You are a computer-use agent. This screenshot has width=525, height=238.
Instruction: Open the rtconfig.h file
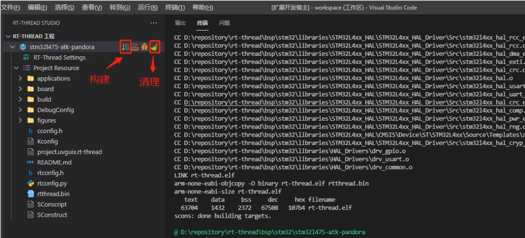50,173
